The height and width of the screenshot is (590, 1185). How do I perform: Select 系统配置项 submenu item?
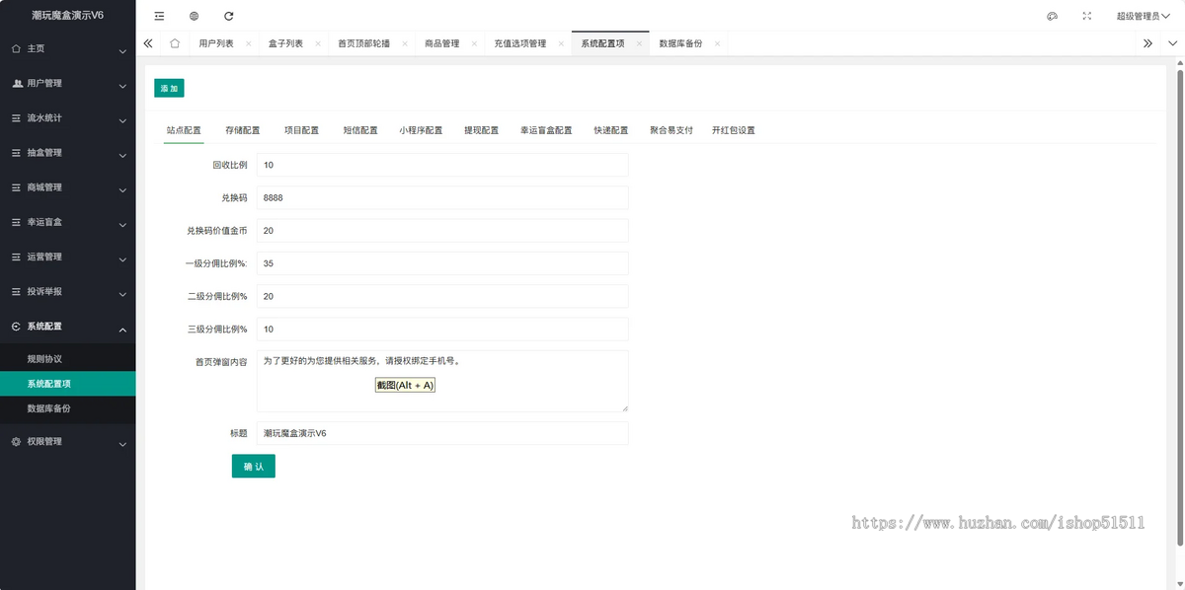(x=67, y=384)
